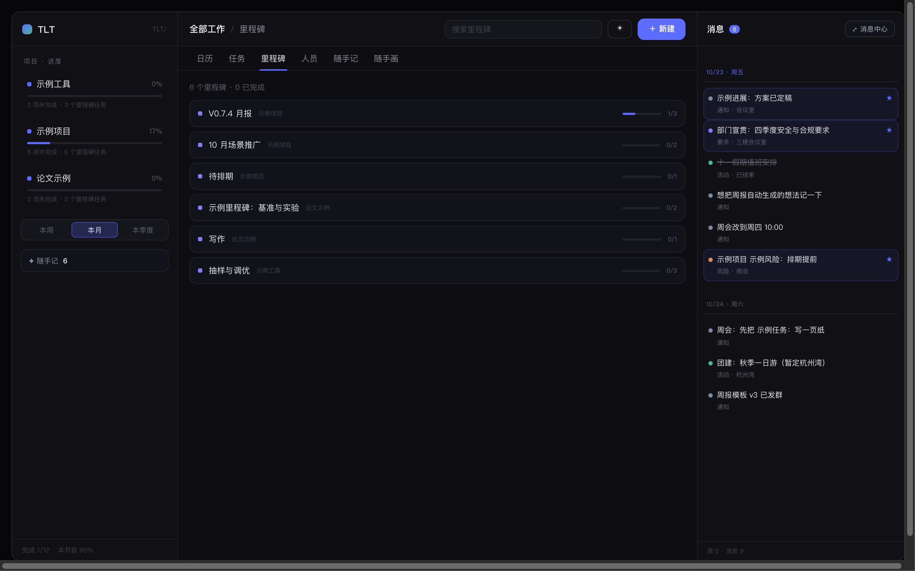Open 消息中心
This screenshot has height=571, width=915.
point(870,29)
